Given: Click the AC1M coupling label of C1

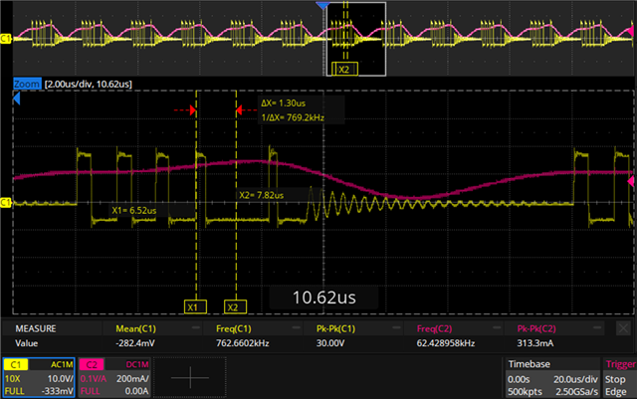Looking at the screenshot, I should click(62, 365).
